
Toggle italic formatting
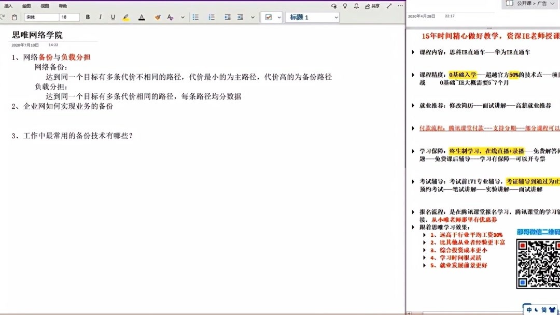click(x=100, y=17)
